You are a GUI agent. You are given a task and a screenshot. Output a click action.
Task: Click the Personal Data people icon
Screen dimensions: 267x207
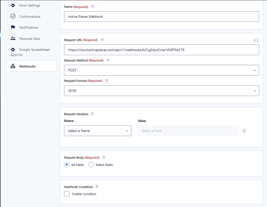click(13, 38)
